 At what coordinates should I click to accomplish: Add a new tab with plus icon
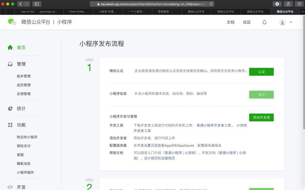click(x=303, y=12)
